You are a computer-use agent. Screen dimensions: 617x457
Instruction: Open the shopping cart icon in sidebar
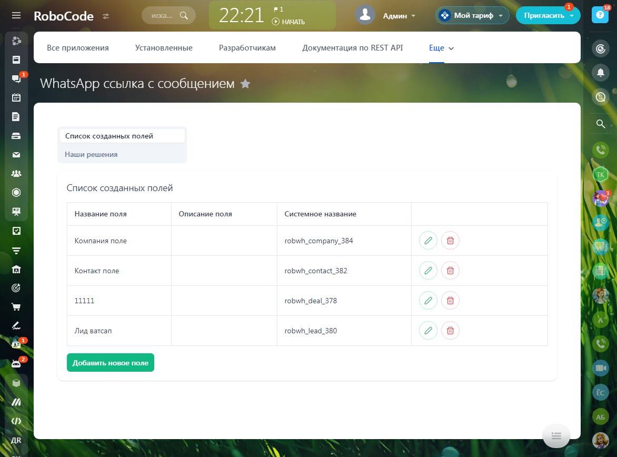[16, 306]
